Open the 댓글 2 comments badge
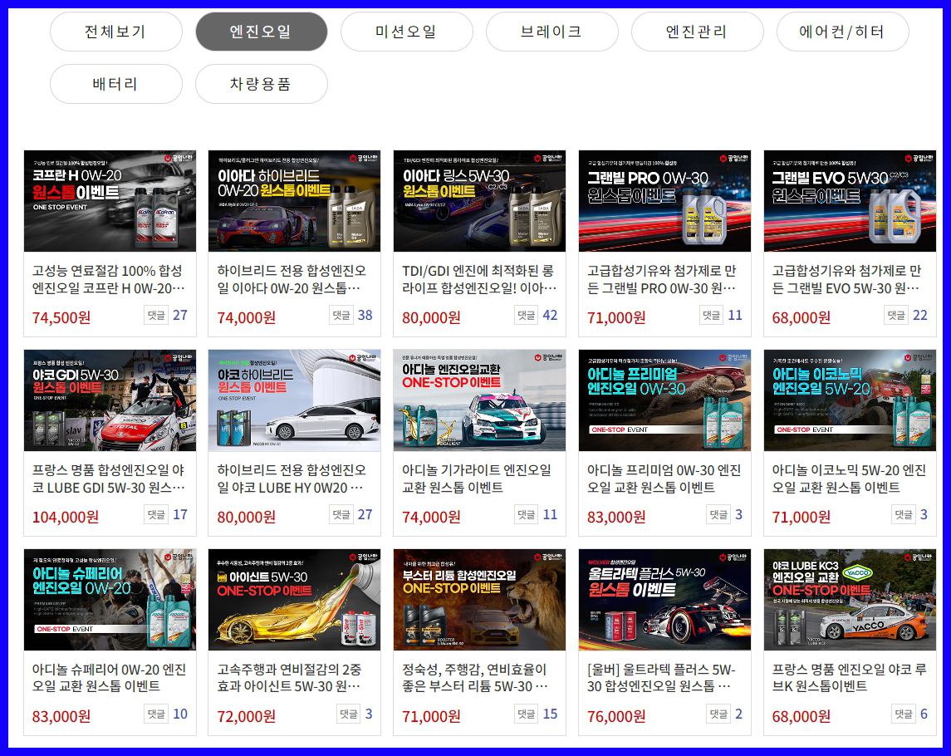 (x=725, y=714)
